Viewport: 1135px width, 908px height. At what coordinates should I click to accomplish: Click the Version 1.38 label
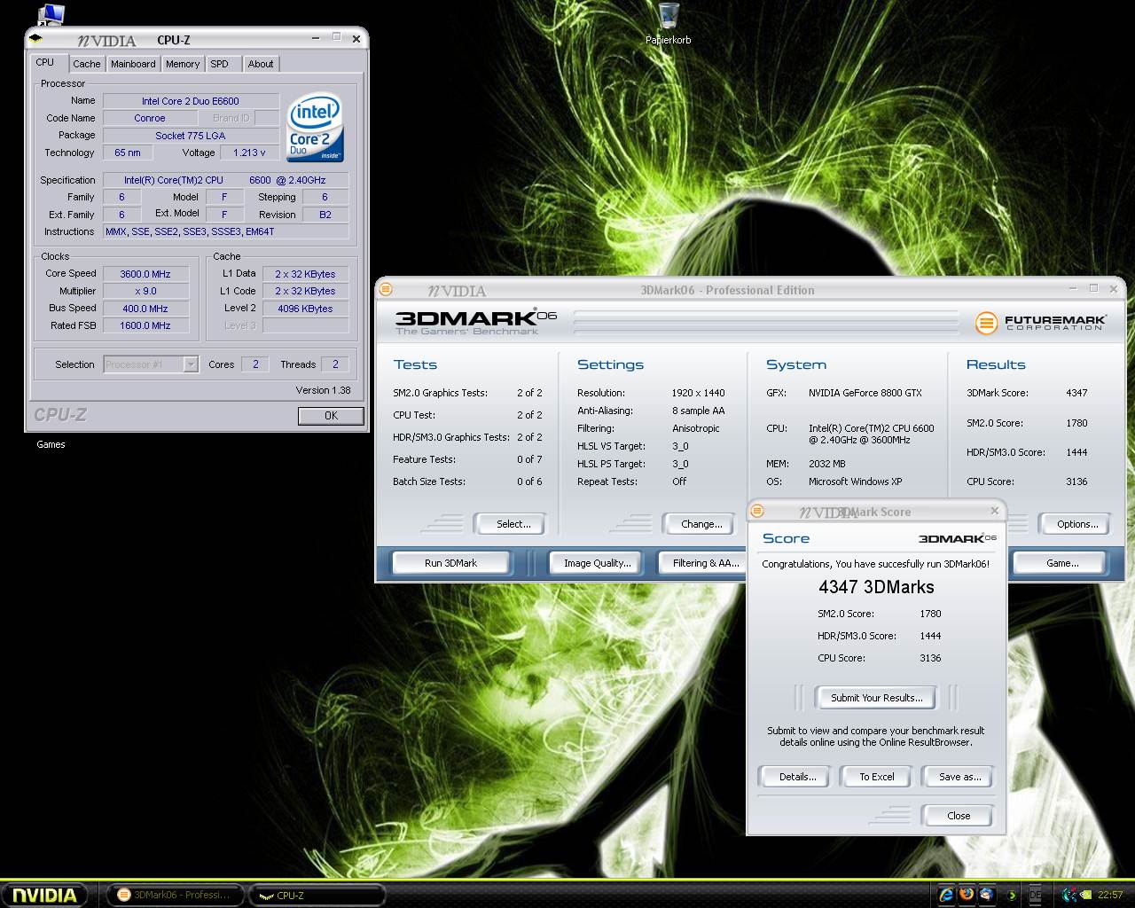click(323, 390)
